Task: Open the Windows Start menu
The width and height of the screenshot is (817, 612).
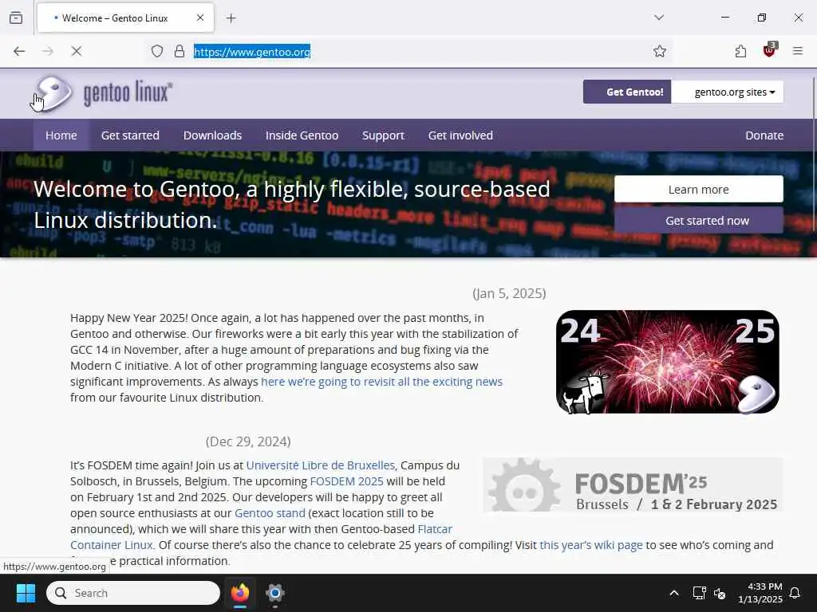Action: [x=26, y=593]
